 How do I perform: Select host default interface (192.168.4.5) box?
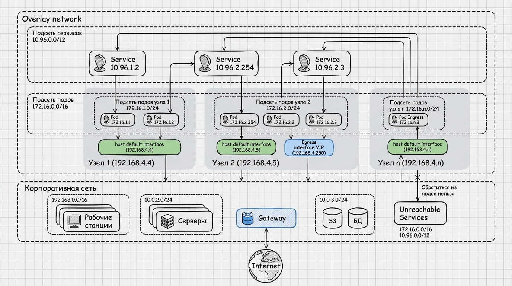pyautogui.click(x=246, y=147)
